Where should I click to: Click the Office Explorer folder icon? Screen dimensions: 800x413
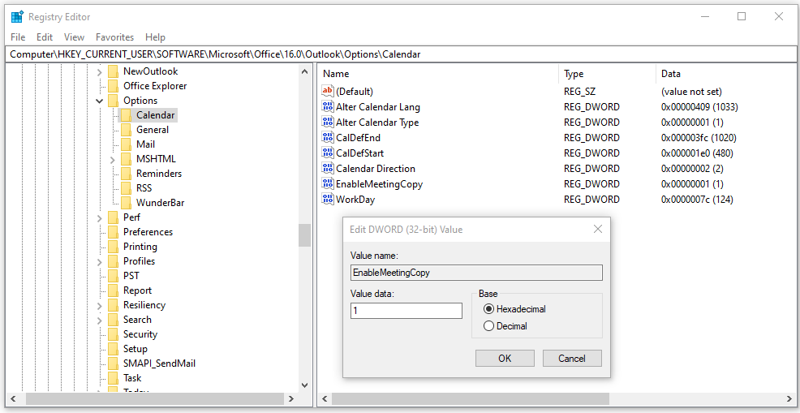pos(114,86)
